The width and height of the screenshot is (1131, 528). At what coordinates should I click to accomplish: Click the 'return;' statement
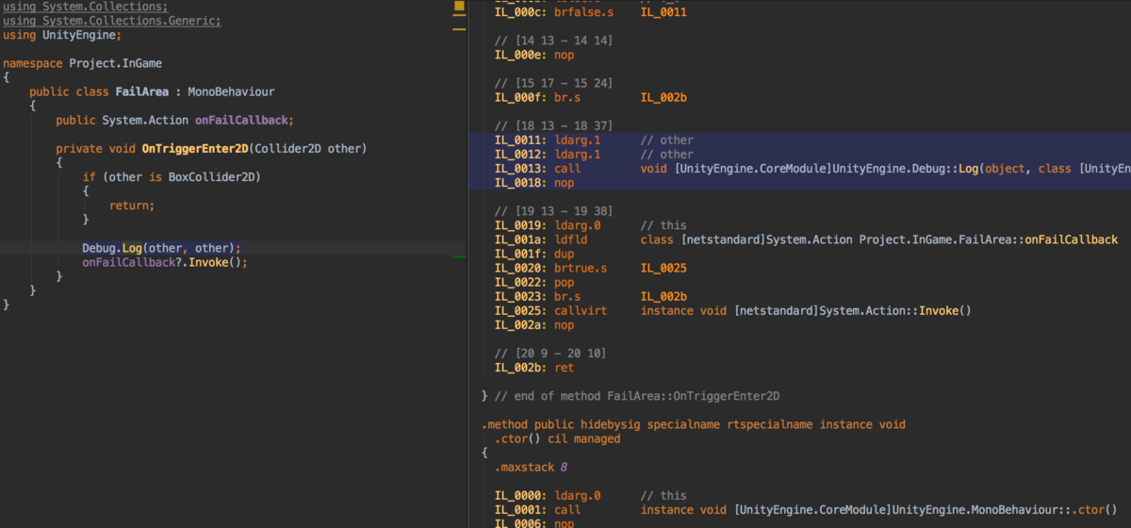132,206
